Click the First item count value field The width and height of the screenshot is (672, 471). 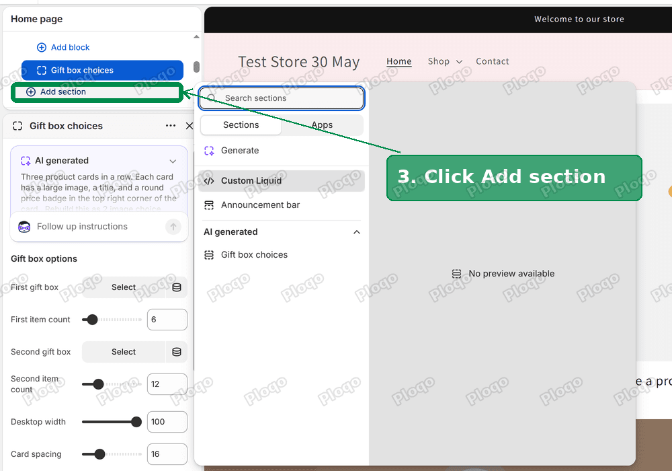coord(167,320)
